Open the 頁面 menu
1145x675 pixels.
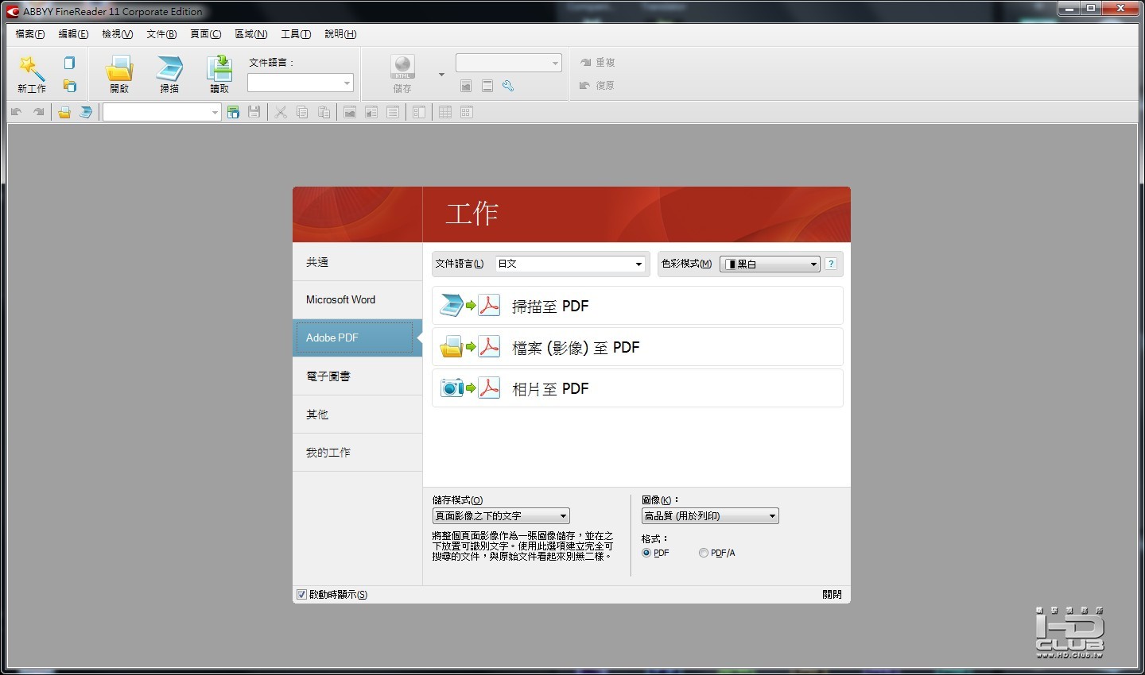click(x=206, y=34)
